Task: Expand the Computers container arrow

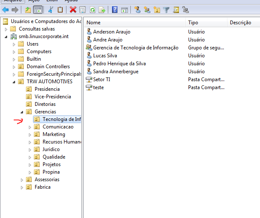Action: click(x=14, y=52)
